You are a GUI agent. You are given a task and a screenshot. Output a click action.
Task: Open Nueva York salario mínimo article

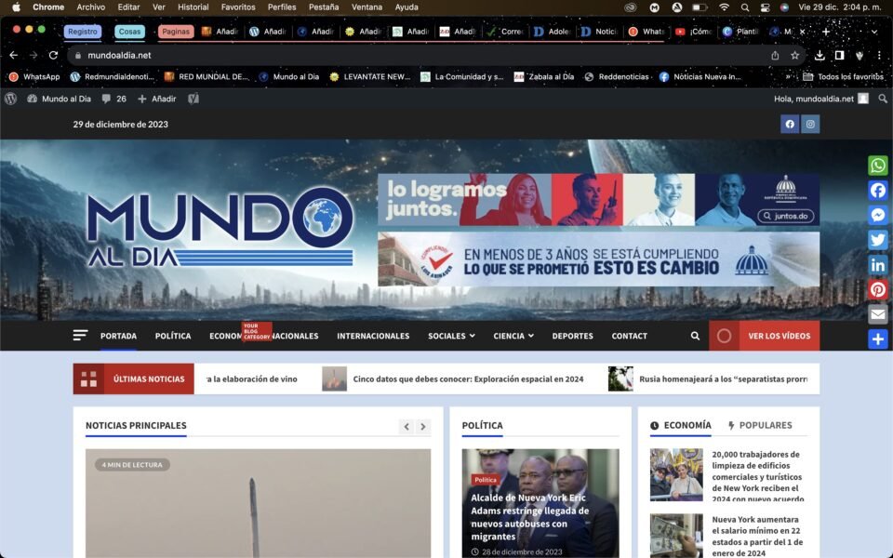757,536
